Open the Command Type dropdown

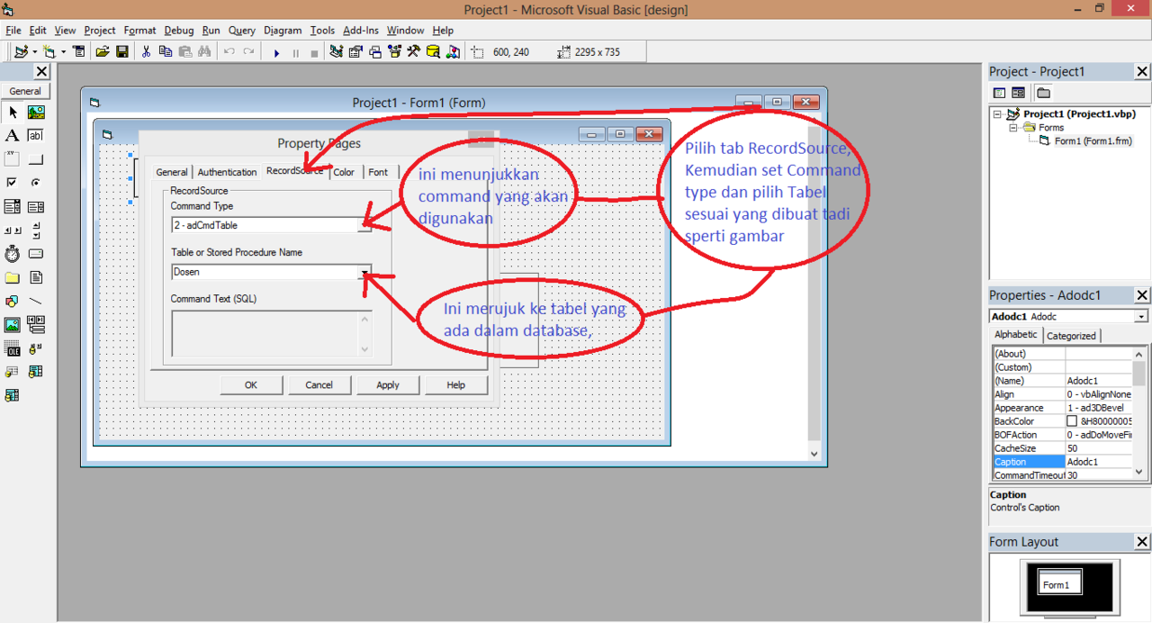(364, 225)
